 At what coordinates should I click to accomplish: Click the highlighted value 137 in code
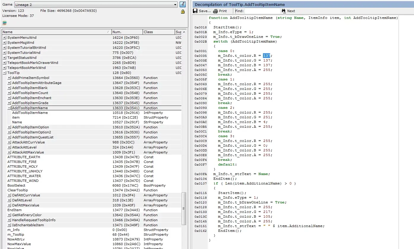click(x=267, y=56)
